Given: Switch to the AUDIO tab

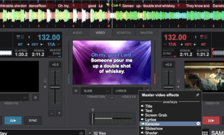Looking at the screenshot, I should 77,33.
